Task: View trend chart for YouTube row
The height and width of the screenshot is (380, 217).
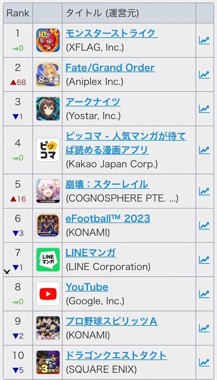Action: point(204,294)
